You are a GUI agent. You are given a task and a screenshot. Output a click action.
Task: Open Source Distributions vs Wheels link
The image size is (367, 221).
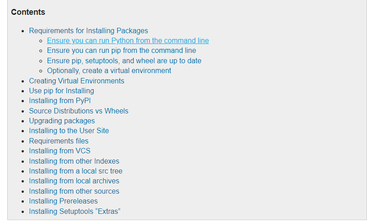pos(78,111)
